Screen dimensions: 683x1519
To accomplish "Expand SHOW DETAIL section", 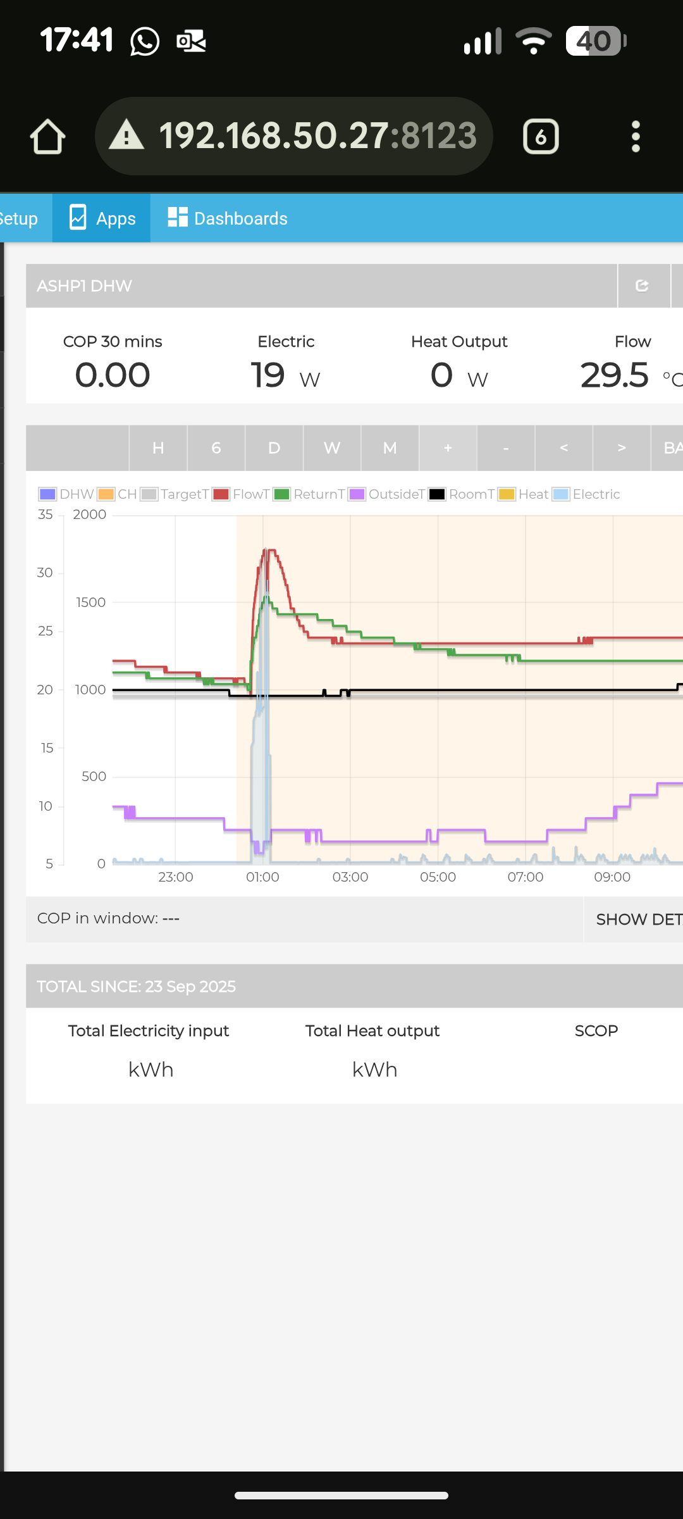I will [634, 920].
